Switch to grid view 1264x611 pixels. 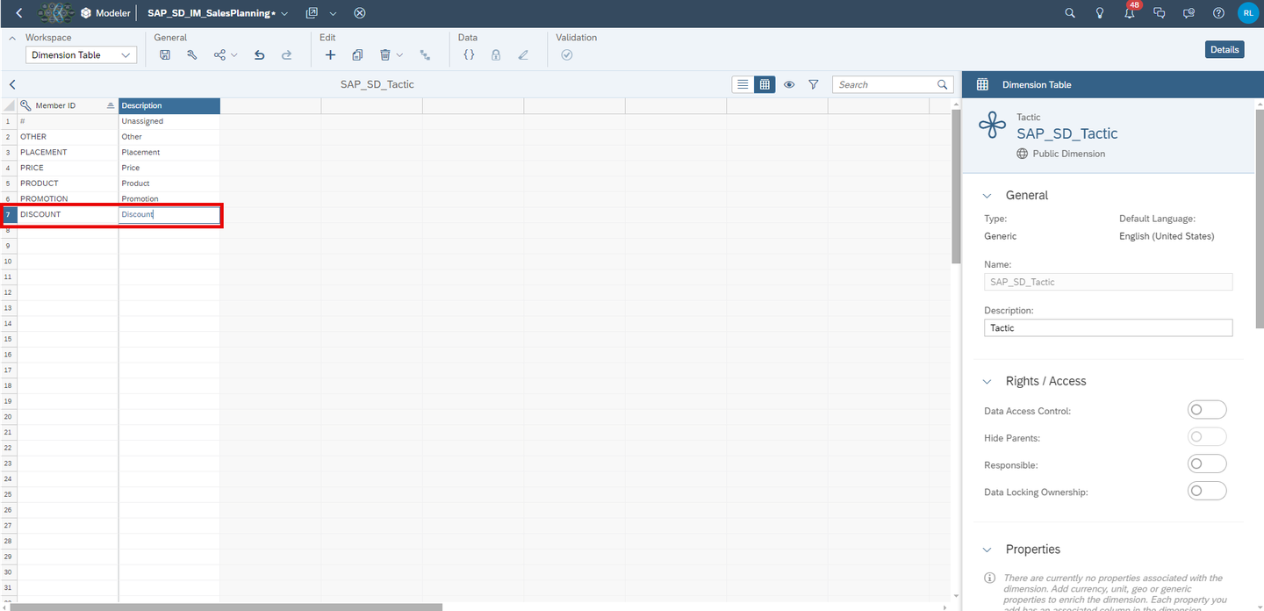(765, 84)
